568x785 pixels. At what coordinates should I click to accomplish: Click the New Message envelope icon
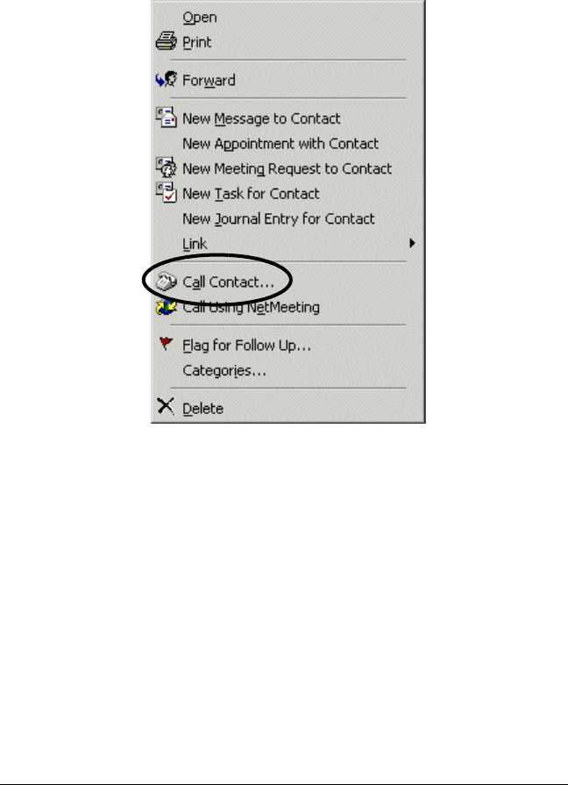[x=166, y=118]
